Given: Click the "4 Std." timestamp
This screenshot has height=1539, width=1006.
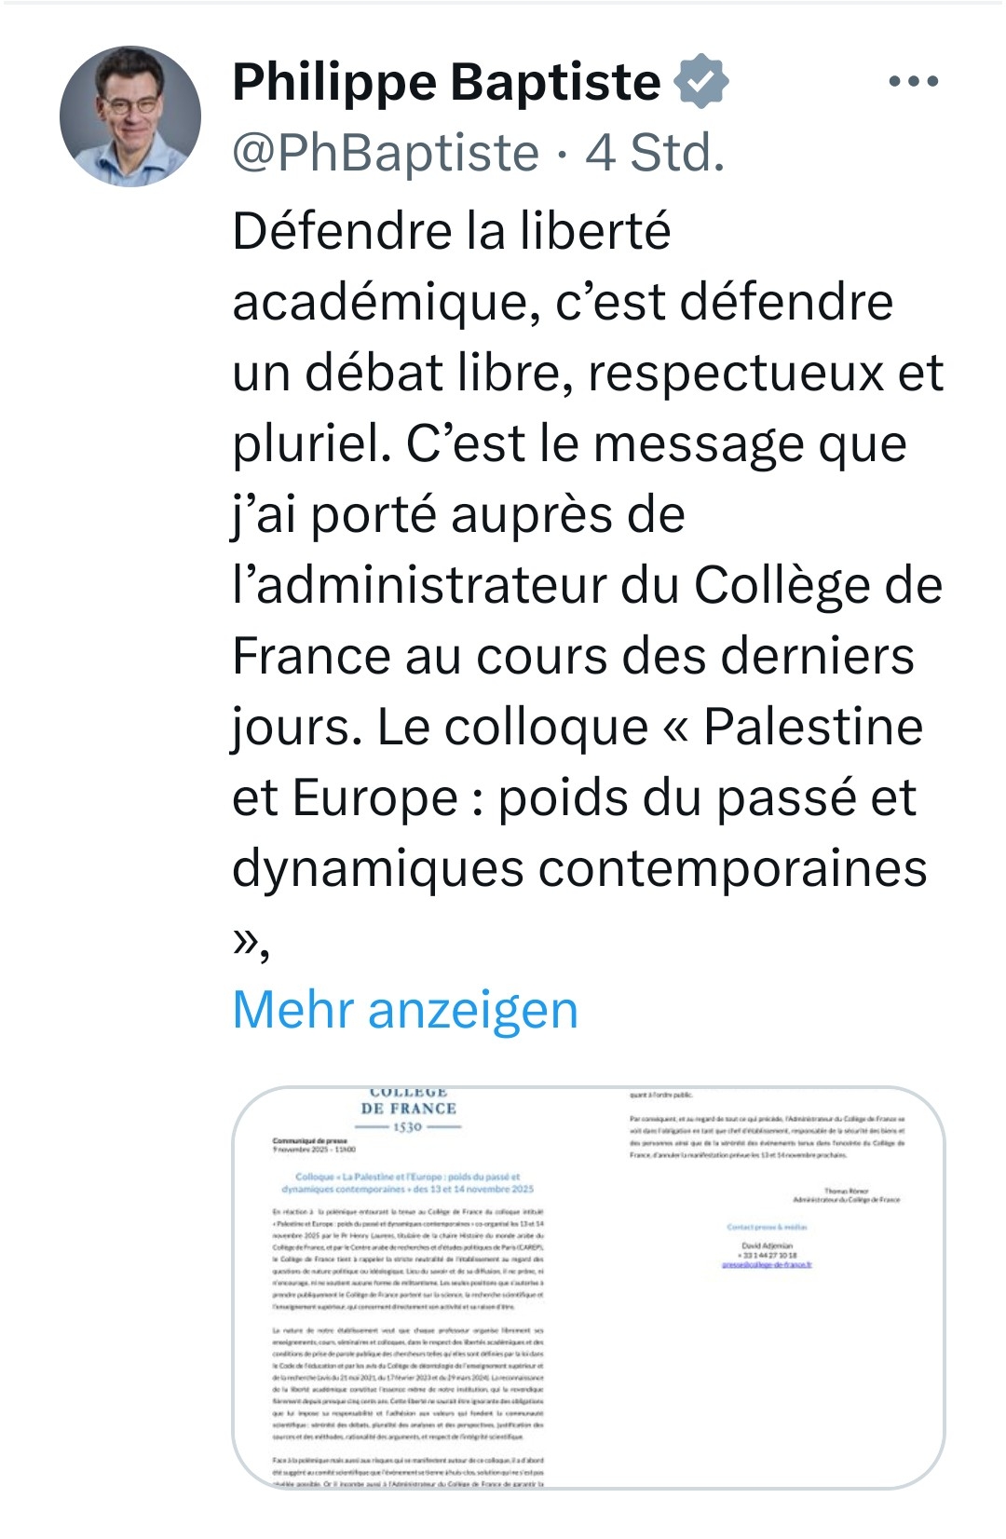Looking at the screenshot, I should click(x=655, y=153).
